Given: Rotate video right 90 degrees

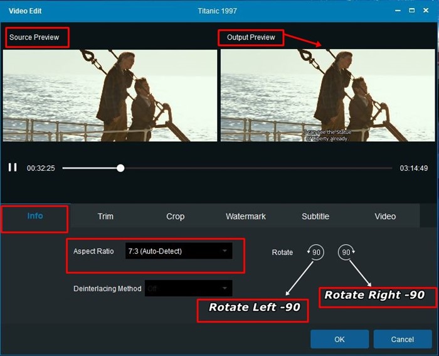Looking at the screenshot, I should pos(347,252).
